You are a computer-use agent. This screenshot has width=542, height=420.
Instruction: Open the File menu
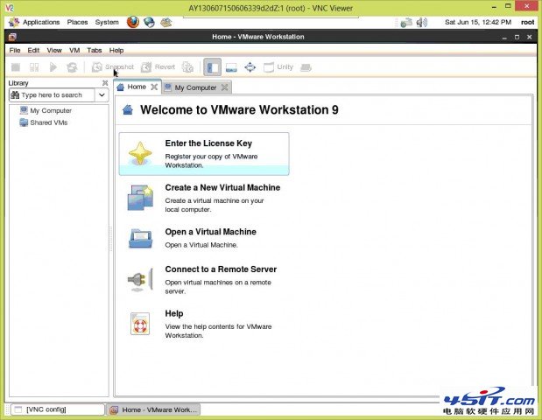[15, 51]
